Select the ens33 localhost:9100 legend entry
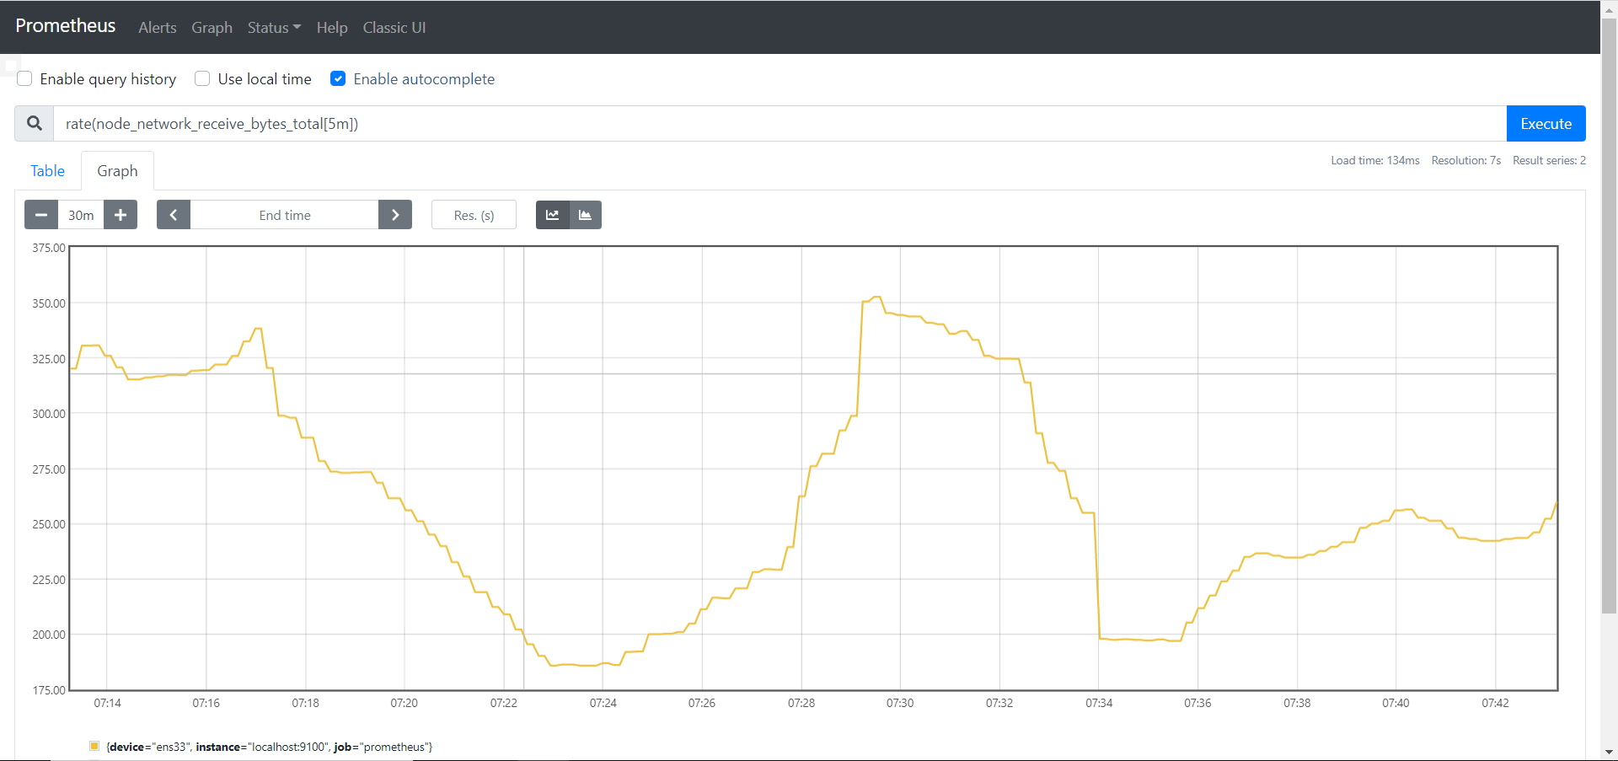This screenshot has width=1618, height=761. (x=270, y=747)
